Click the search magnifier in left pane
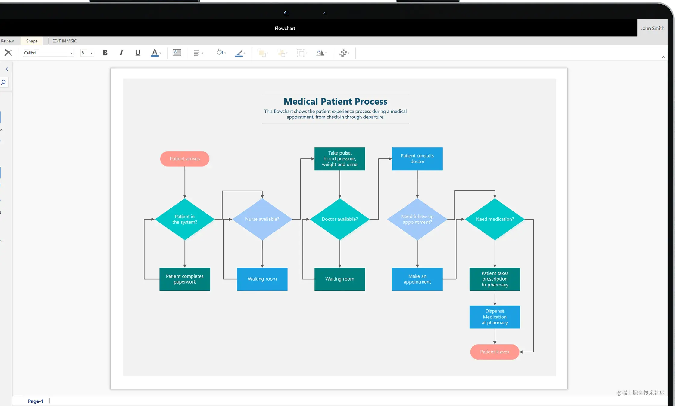The width and height of the screenshot is (675, 406). (x=4, y=82)
